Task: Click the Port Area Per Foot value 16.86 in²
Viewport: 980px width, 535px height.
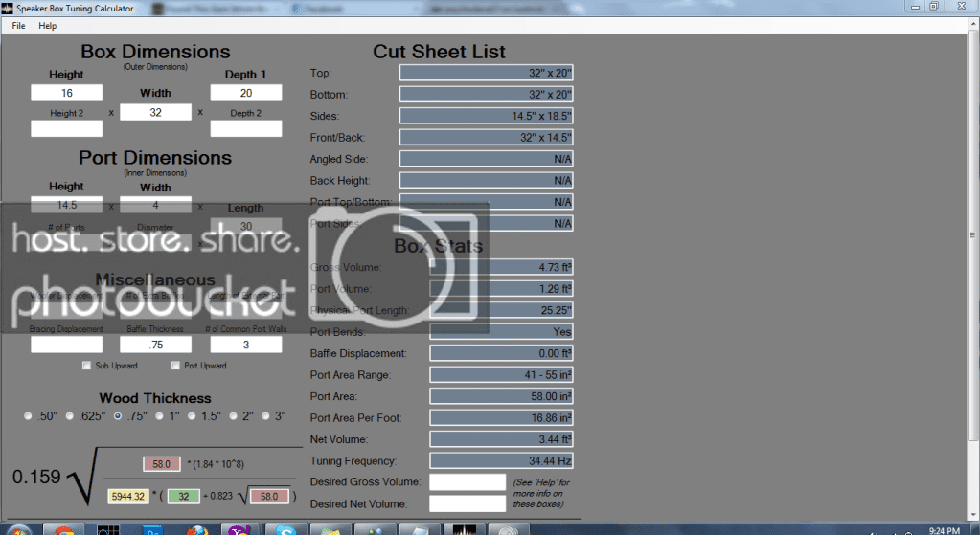Action: tap(501, 418)
